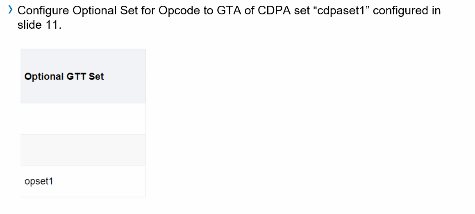This screenshot has width=475, height=214.
Task: Click the word "Set" in the table header
Action: click(x=96, y=76)
